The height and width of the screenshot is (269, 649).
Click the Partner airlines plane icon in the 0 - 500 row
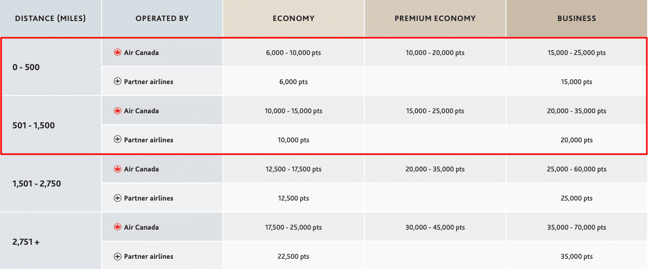tap(117, 82)
